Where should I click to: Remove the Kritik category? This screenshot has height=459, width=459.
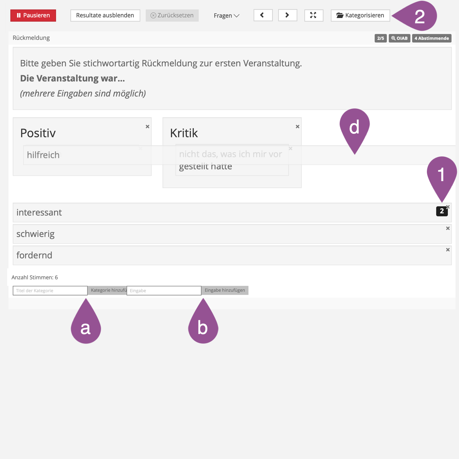click(x=298, y=127)
